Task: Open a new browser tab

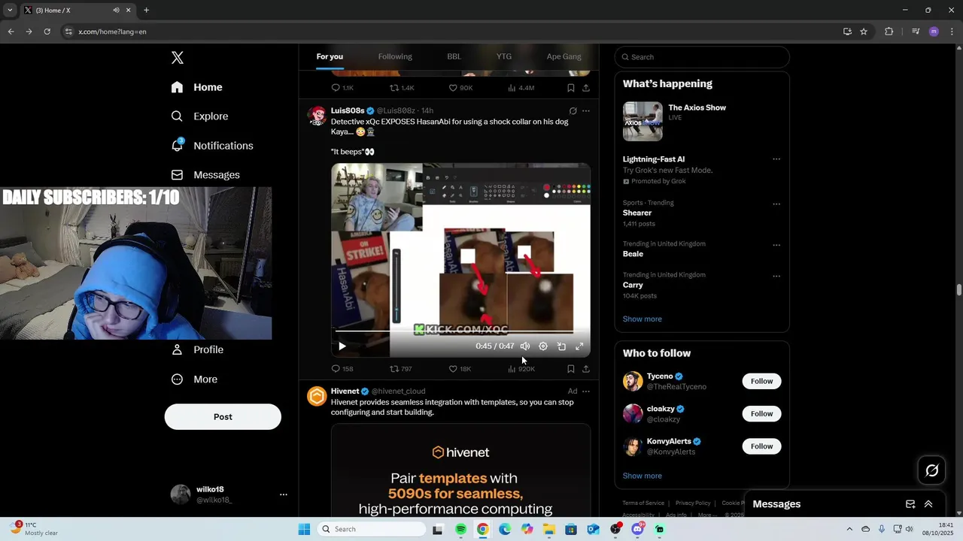Action: point(146,11)
